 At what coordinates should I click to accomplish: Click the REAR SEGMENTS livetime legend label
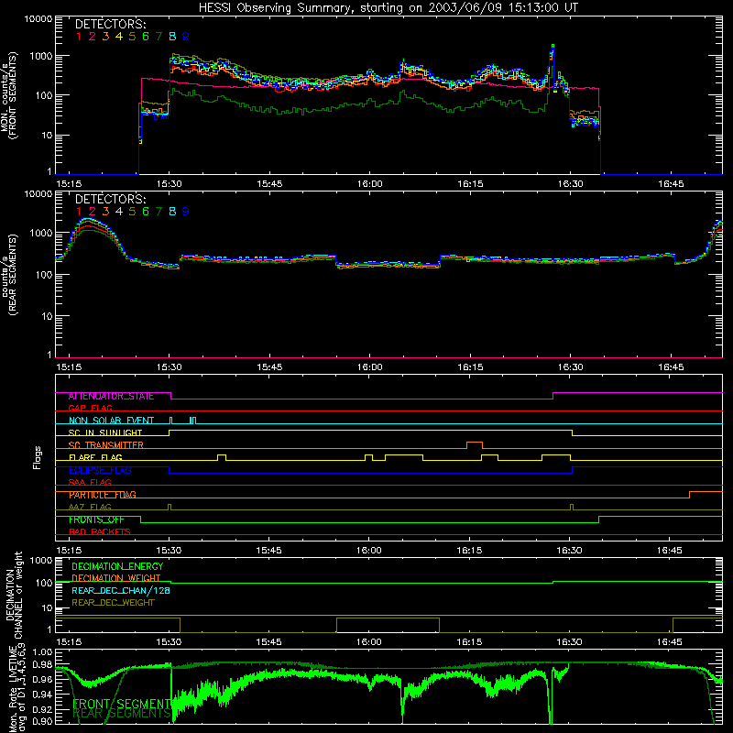[122, 714]
